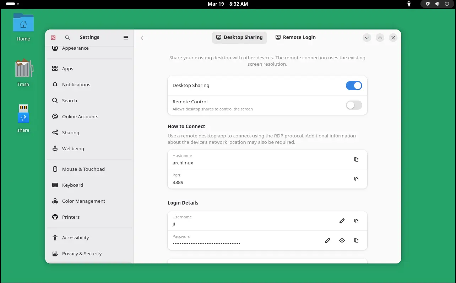Image resolution: width=456 pixels, height=283 pixels.
Task: Select the Desktop Sharing tab
Action: click(239, 37)
